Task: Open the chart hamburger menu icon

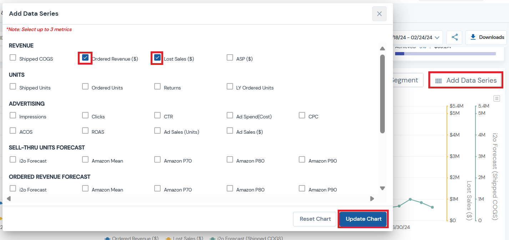Action: (496, 98)
